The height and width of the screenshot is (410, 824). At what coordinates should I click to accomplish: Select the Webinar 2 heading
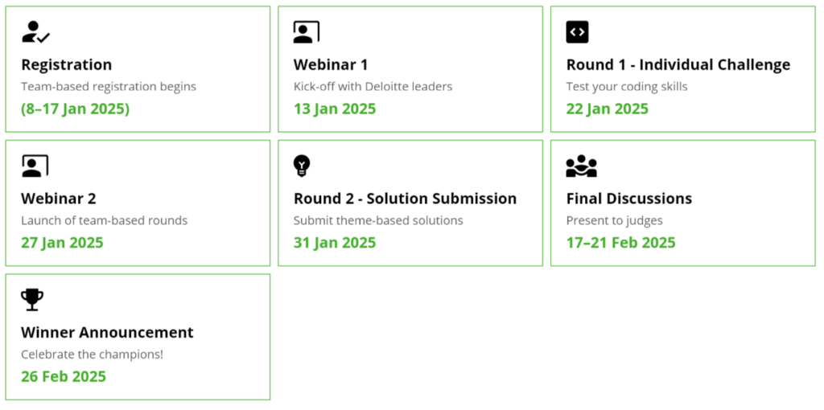click(x=58, y=199)
